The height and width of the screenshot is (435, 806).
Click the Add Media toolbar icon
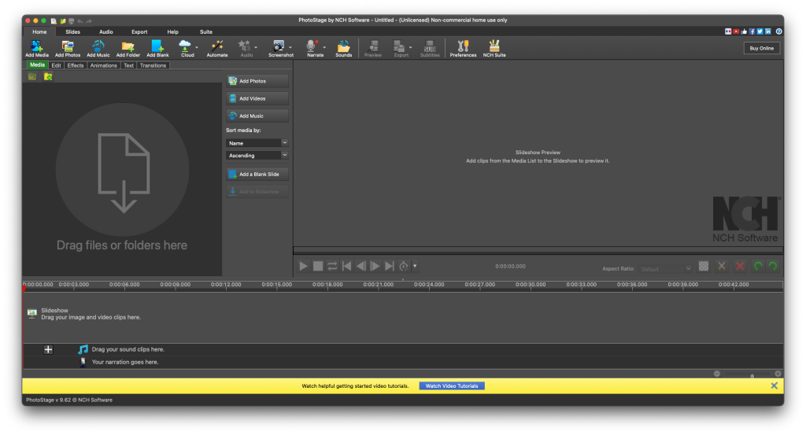[x=36, y=48]
